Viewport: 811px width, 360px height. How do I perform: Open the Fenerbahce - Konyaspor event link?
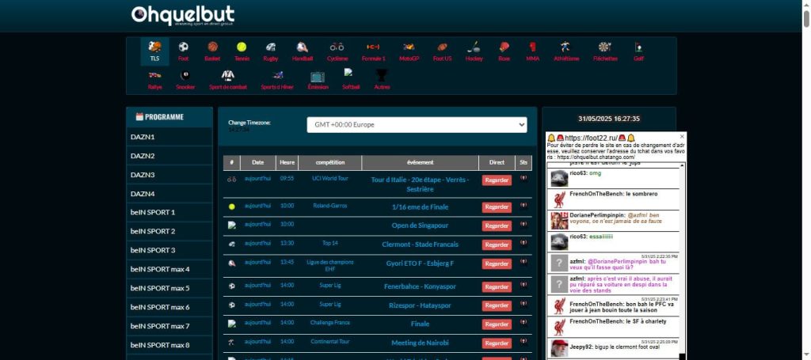pos(420,286)
